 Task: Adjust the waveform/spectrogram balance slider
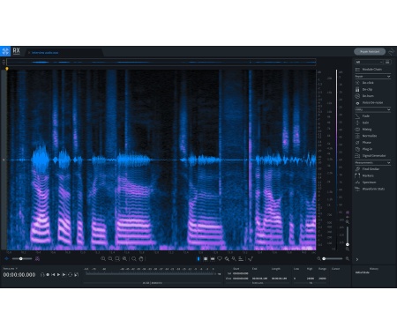22,259
